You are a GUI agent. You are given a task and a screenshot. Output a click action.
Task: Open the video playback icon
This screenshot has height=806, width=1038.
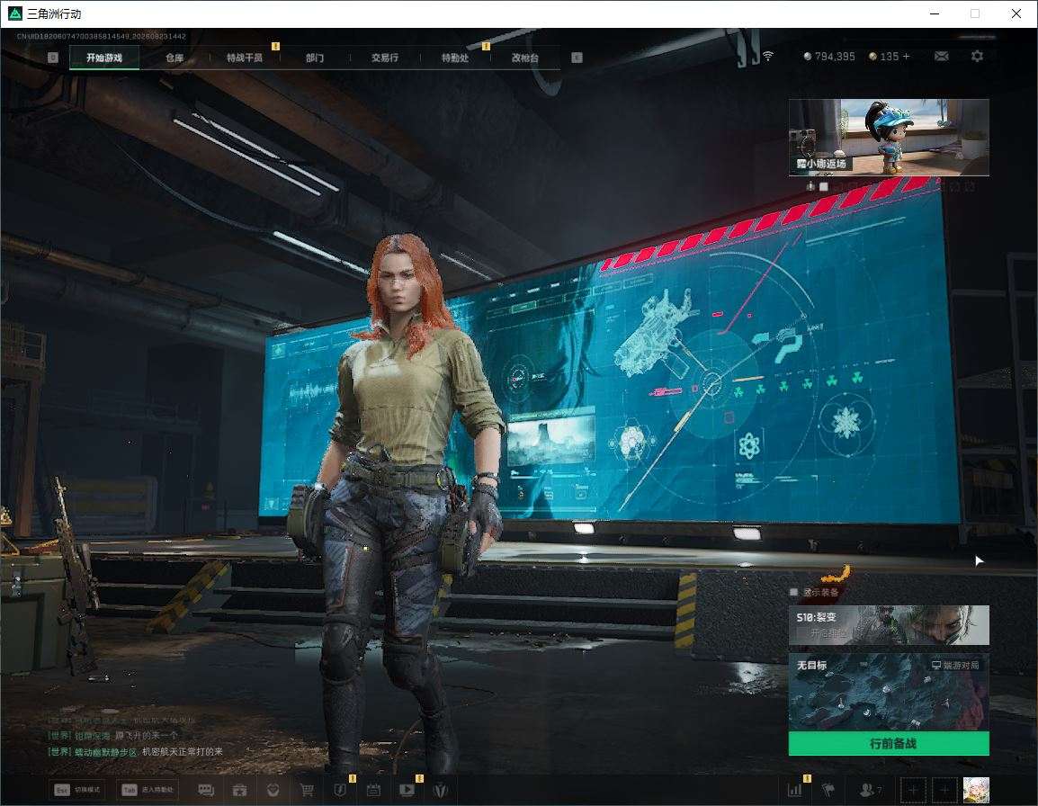click(x=407, y=790)
